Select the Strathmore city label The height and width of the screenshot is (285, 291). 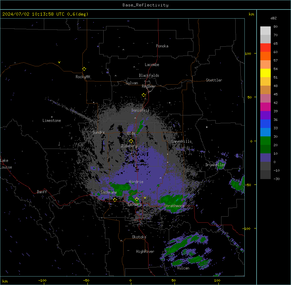[174, 206]
